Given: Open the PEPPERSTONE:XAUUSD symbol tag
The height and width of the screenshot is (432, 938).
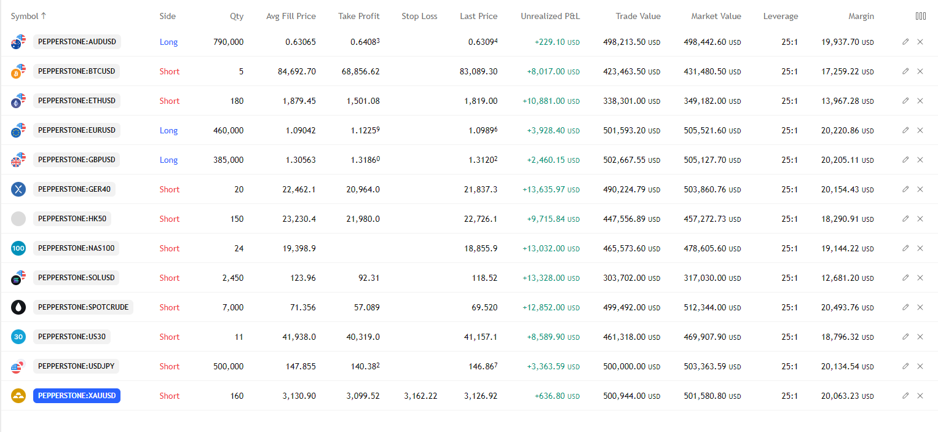Looking at the screenshot, I should pos(77,396).
